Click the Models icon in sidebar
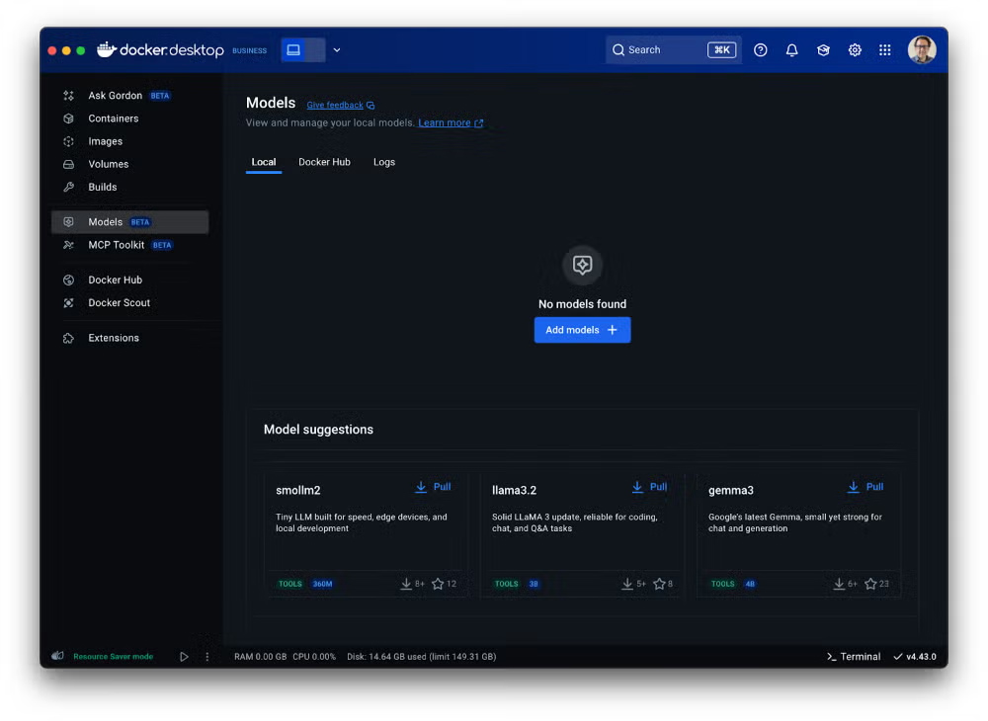The image size is (988, 721). (x=69, y=221)
